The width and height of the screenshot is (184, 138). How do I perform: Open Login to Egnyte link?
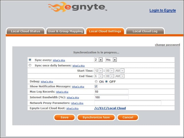coord(163,10)
